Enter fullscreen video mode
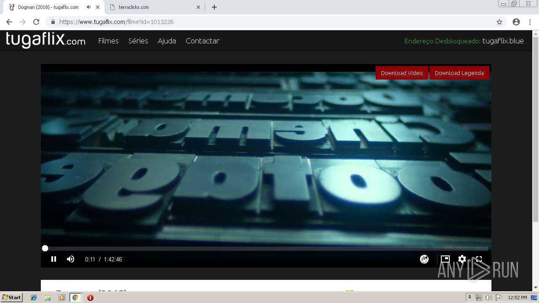This screenshot has height=303, width=539. coord(479,259)
